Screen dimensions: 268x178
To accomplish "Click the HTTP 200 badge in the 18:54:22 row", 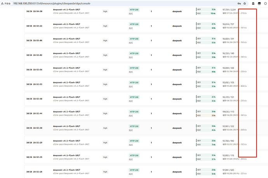I will coord(134,24).
